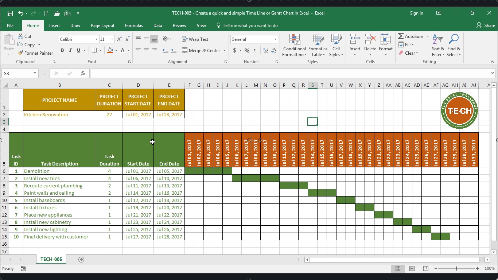Image resolution: width=498 pixels, height=280 pixels.
Task: Open the General number format dropdown
Action: coord(275,39)
